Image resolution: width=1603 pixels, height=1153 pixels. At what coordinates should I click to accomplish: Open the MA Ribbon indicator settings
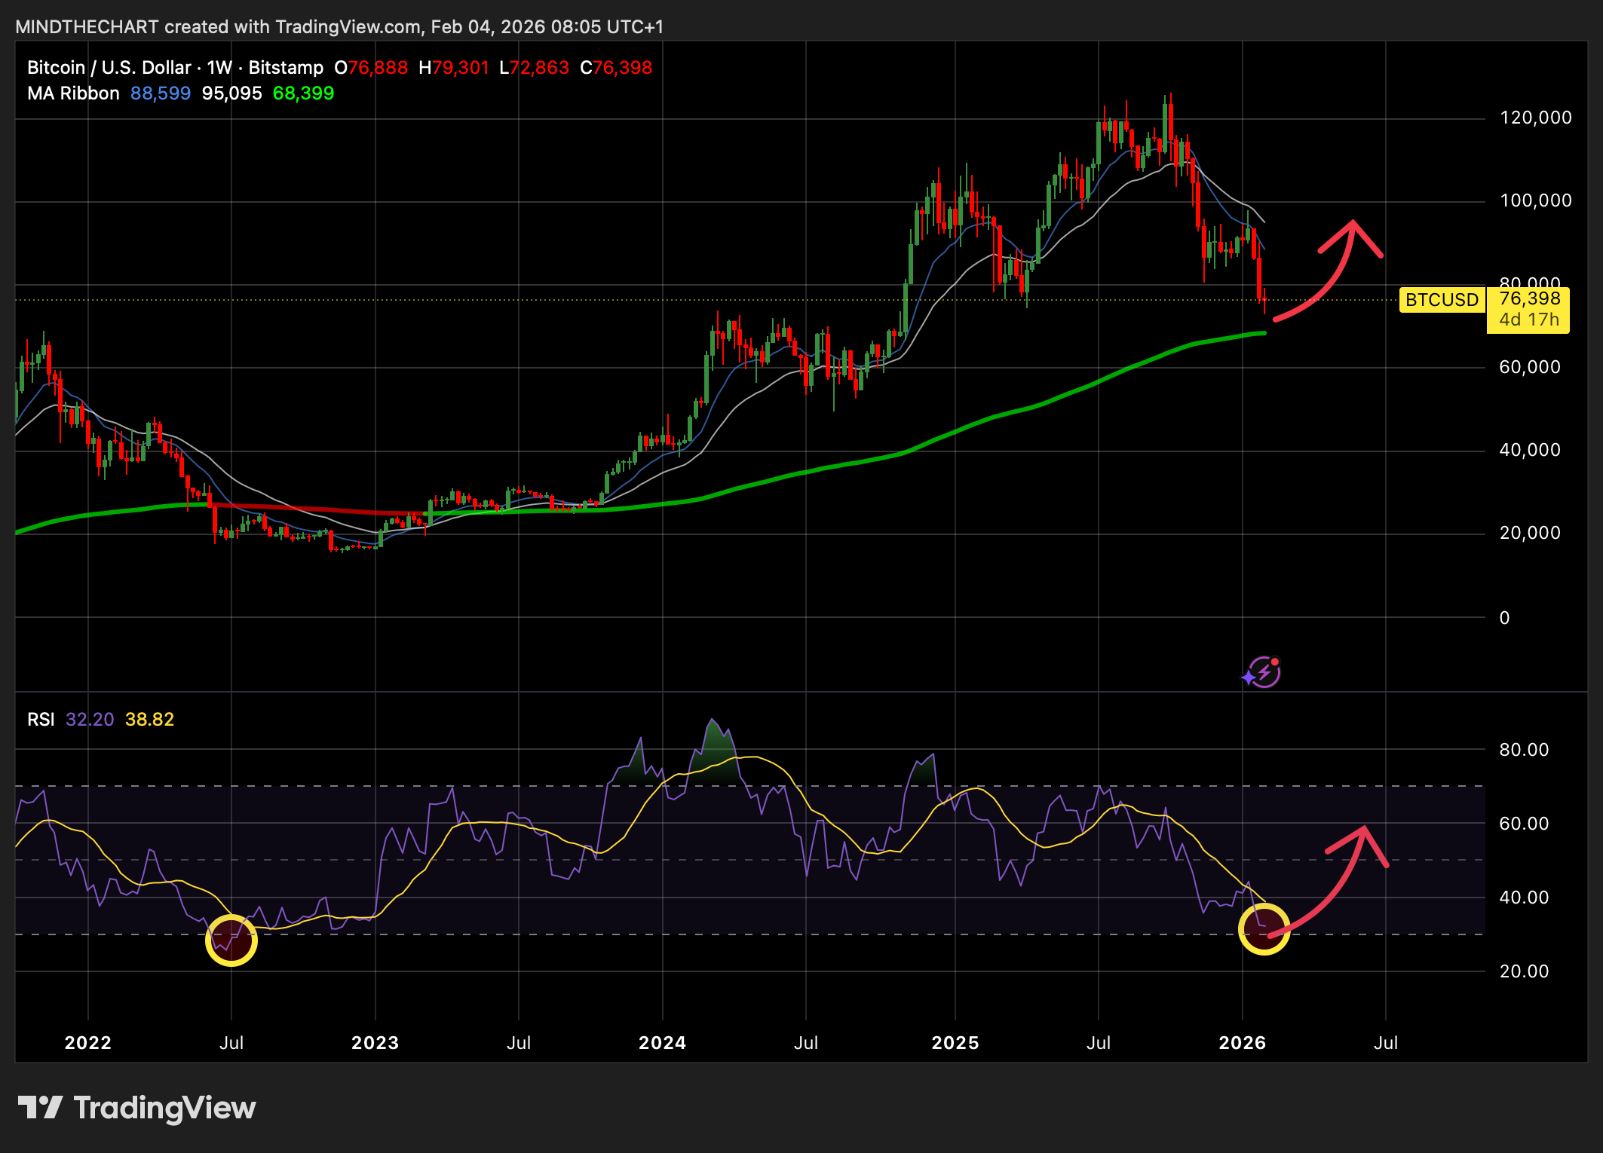pos(72,93)
